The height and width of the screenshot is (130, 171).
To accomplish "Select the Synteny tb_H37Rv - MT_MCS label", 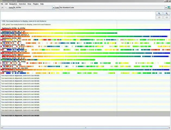I will (13, 45).
